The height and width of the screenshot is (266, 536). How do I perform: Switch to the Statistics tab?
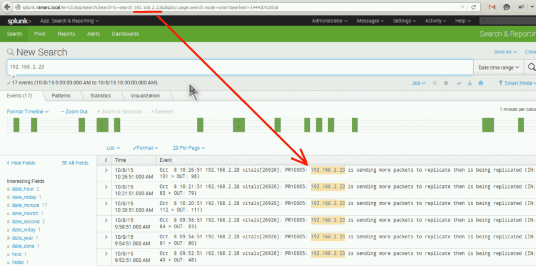pyautogui.click(x=100, y=96)
